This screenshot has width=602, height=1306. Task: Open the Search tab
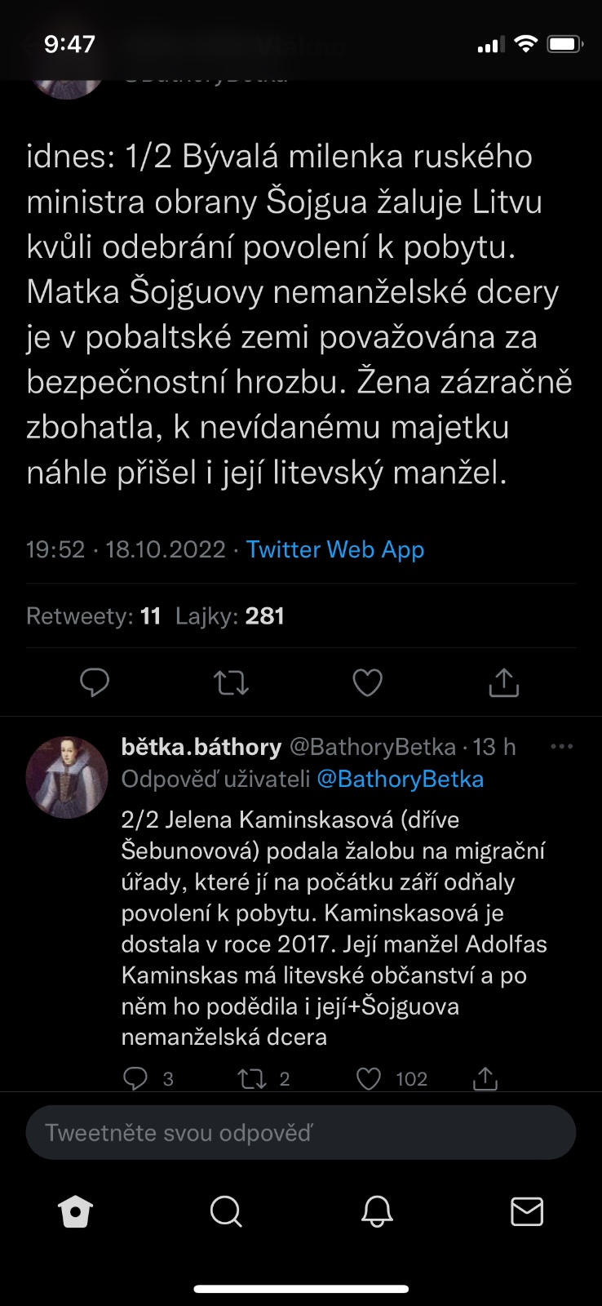226,1211
